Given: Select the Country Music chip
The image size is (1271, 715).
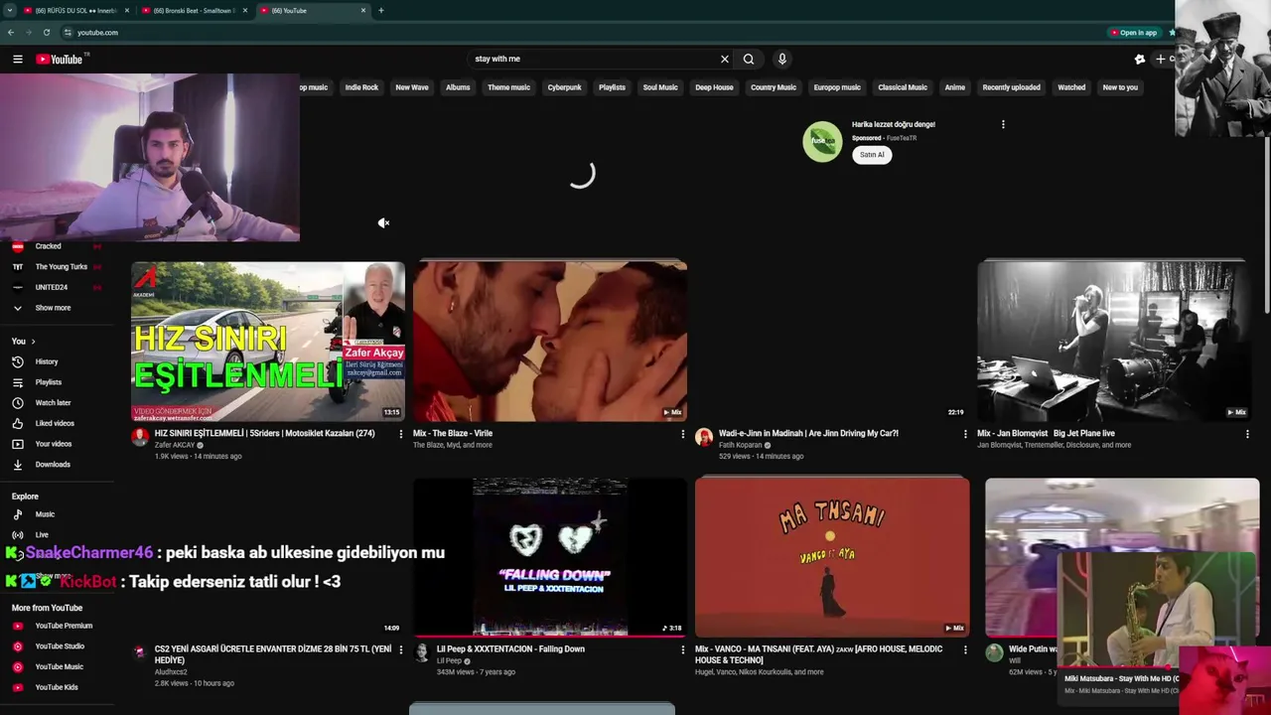Looking at the screenshot, I should [x=774, y=87].
